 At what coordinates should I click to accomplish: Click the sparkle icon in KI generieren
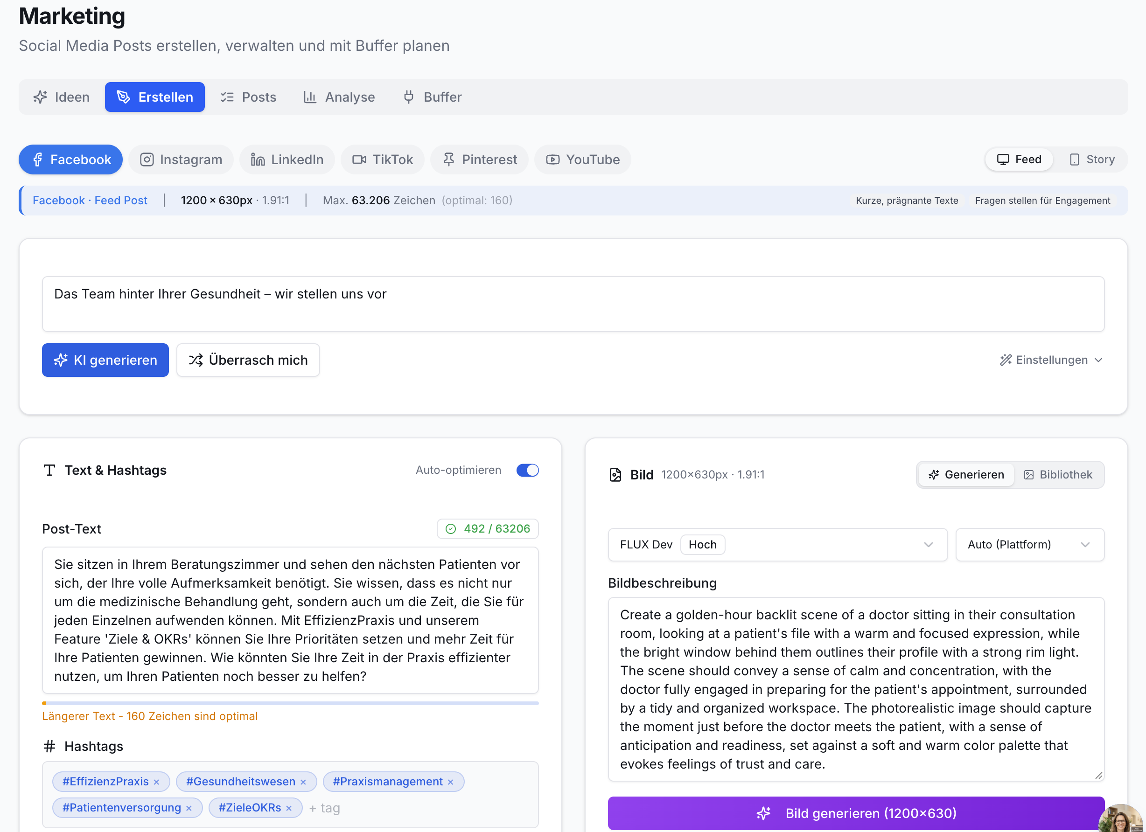(61, 360)
